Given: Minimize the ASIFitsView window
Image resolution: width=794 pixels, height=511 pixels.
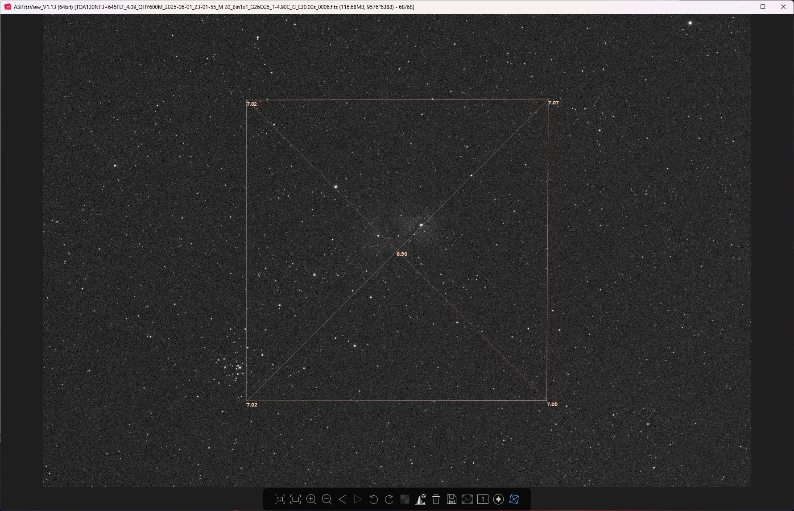Looking at the screenshot, I should coord(743,7).
